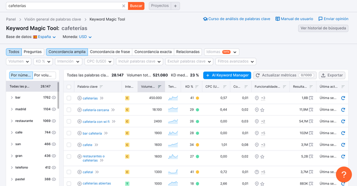This screenshot has width=357, height=186.
Task: Click Actualizar métricas button
Action: pyautogui.click(x=285, y=75)
